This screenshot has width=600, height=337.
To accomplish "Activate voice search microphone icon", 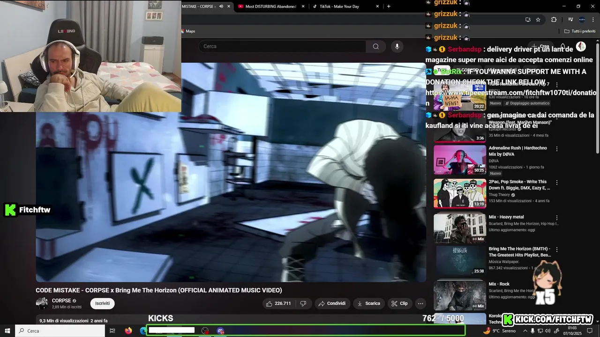I will 397,46.
